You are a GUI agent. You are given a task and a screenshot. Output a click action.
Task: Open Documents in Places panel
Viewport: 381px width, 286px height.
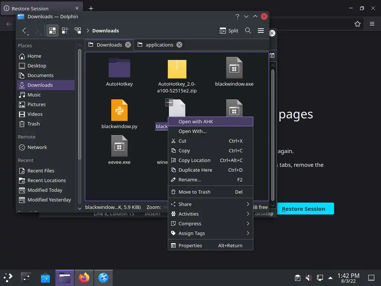[46, 76]
